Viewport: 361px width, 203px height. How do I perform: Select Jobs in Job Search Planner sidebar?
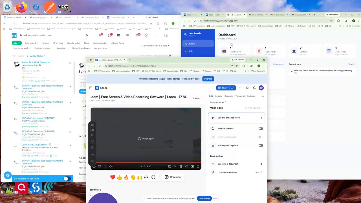point(198,51)
